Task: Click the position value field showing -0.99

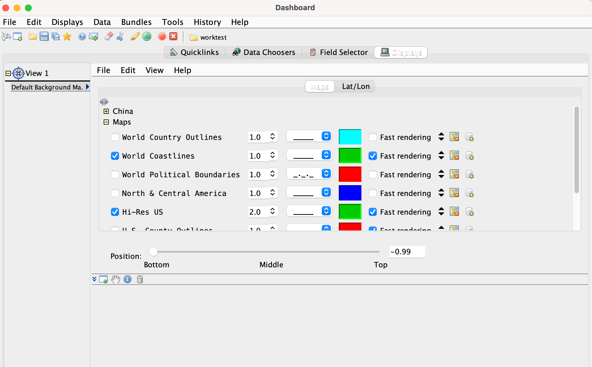Action: click(407, 252)
